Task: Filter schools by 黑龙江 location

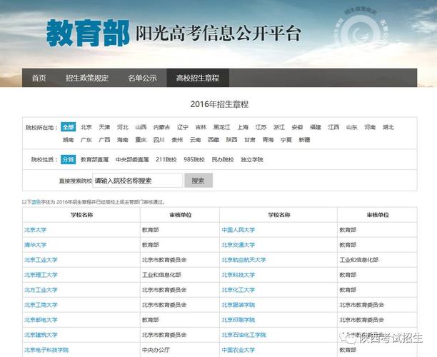Action: 222,127
